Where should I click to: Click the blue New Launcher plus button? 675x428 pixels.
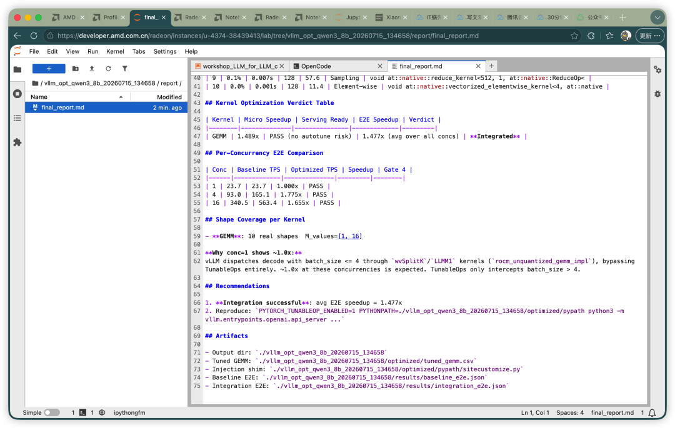(49, 68)
